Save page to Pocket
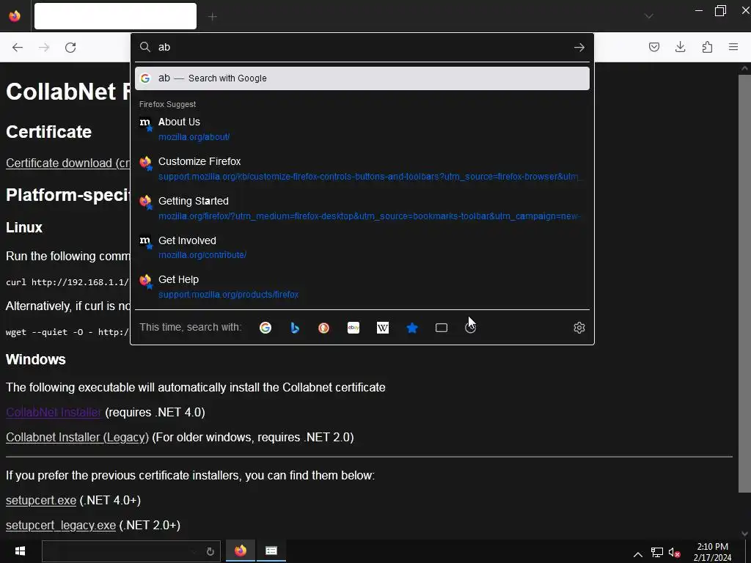 click(653, 47)
